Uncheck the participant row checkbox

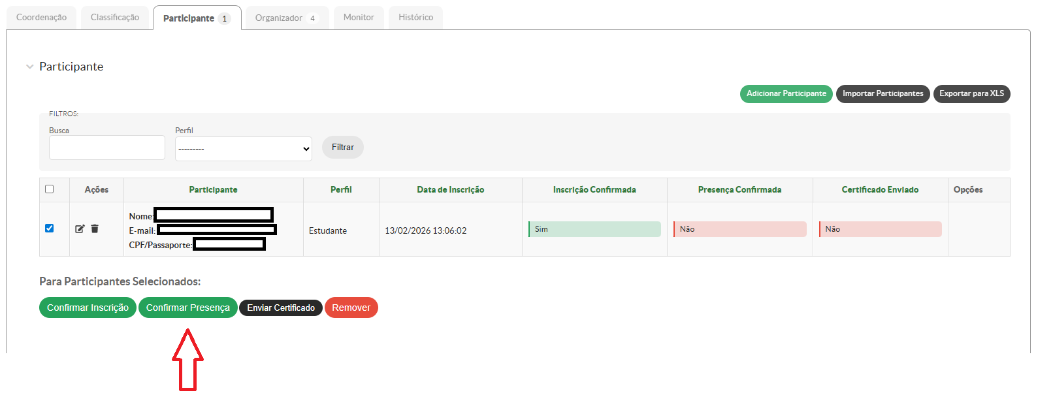tap(50, 228)
